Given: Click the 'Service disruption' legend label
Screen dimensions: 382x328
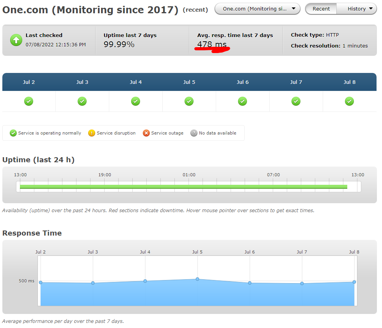Looking at the screenshot, I should coord(116,133).
